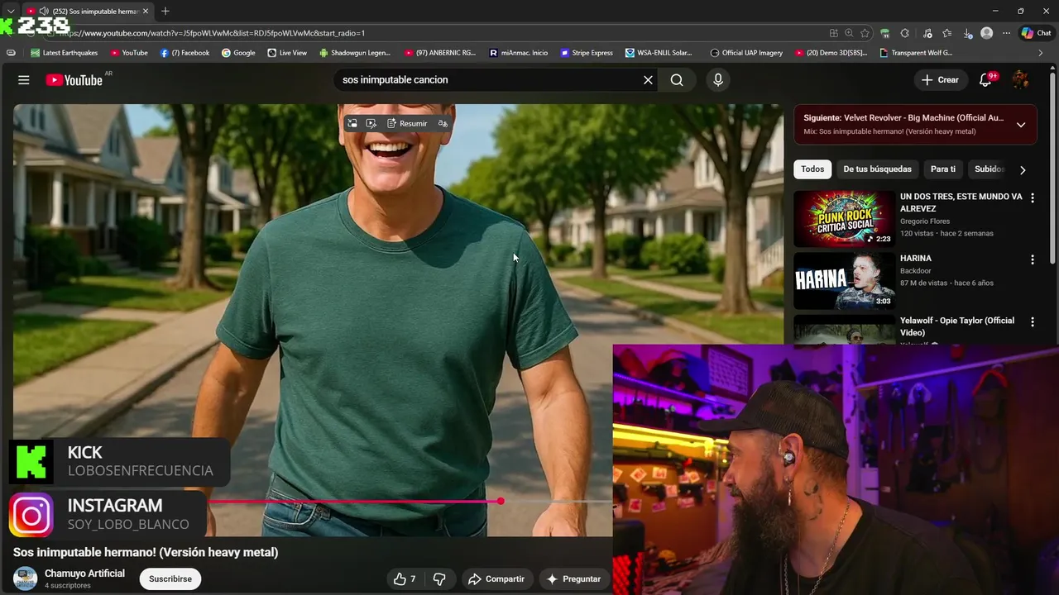Like the video with thumbs up
Image resolution: width=1059 pixels, height=595 pixels.
pyautogui.click(x=405, y=579)
